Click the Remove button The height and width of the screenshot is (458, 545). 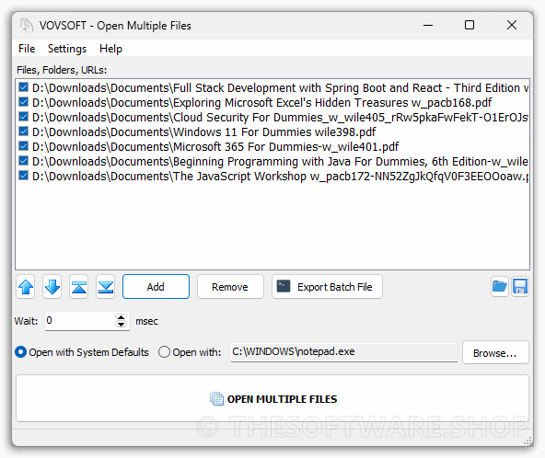tap(230, 287)
